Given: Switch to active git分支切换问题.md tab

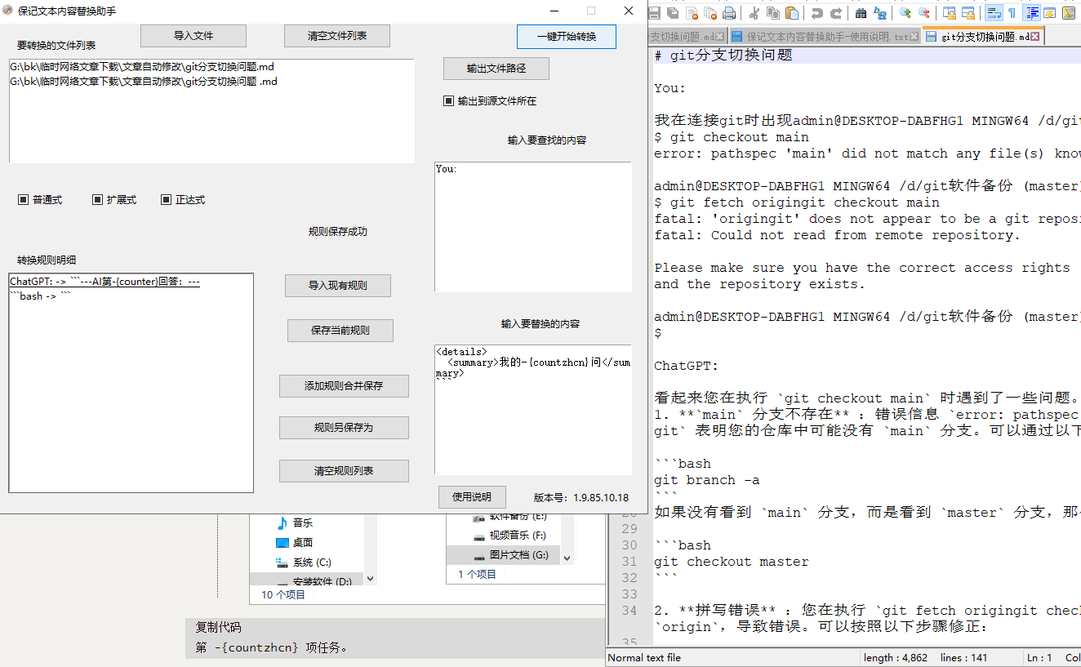Looking at the screenshot, I should click(982, 37).
